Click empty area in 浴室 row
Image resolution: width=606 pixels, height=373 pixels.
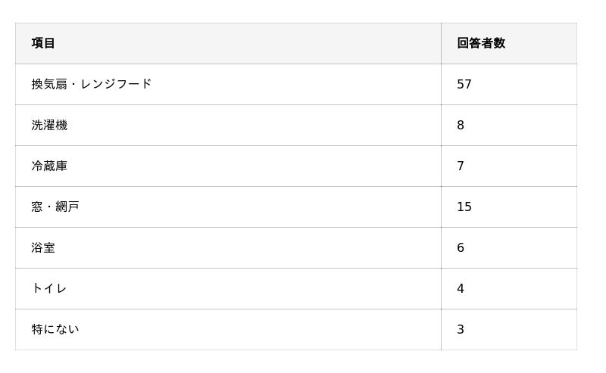(x=251, y=248)
